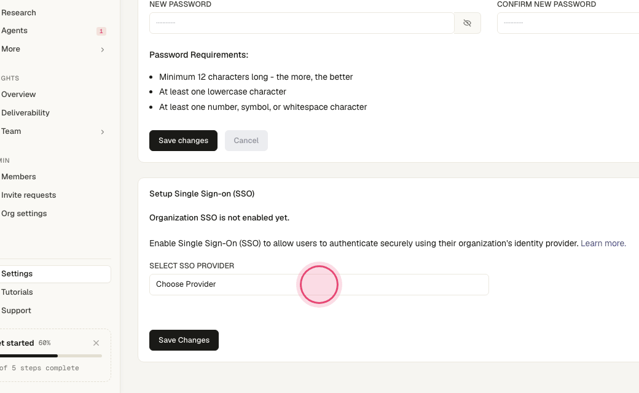Image resolution: width=639 pixels, height=393 pixels.
Task: Open Support
Action: [x=16, y=310]
